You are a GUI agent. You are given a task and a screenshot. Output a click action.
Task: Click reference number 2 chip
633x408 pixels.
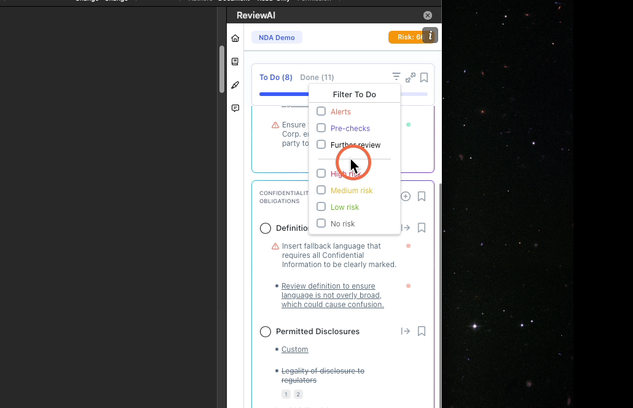click(x=298, y=394)
